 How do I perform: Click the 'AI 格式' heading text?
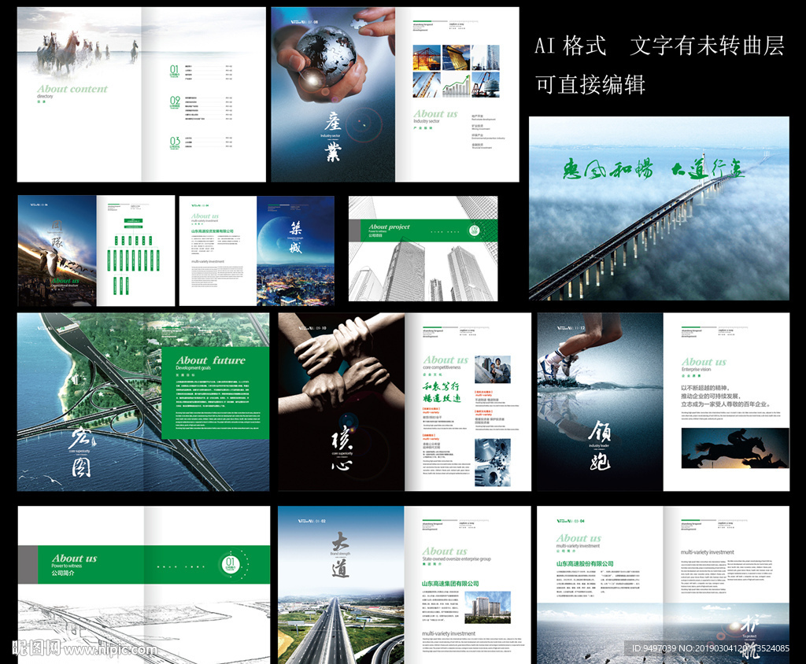click(571, 46)
